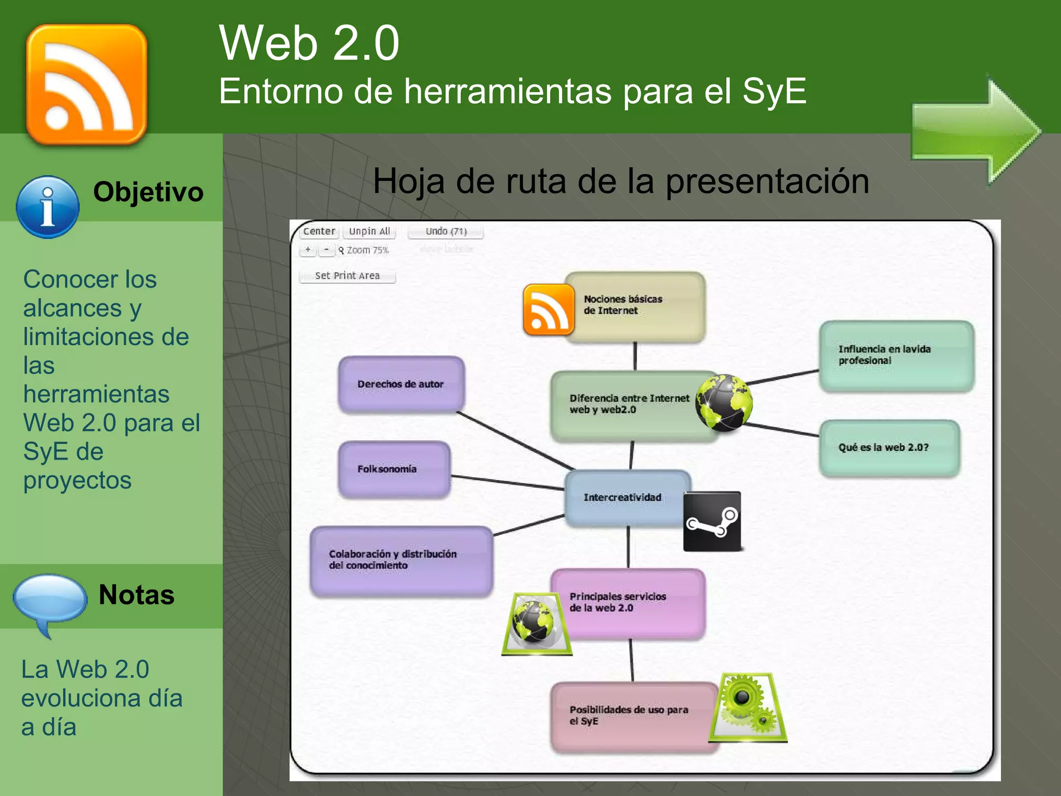Click the large orange RSS feed icon

point(87,84)
